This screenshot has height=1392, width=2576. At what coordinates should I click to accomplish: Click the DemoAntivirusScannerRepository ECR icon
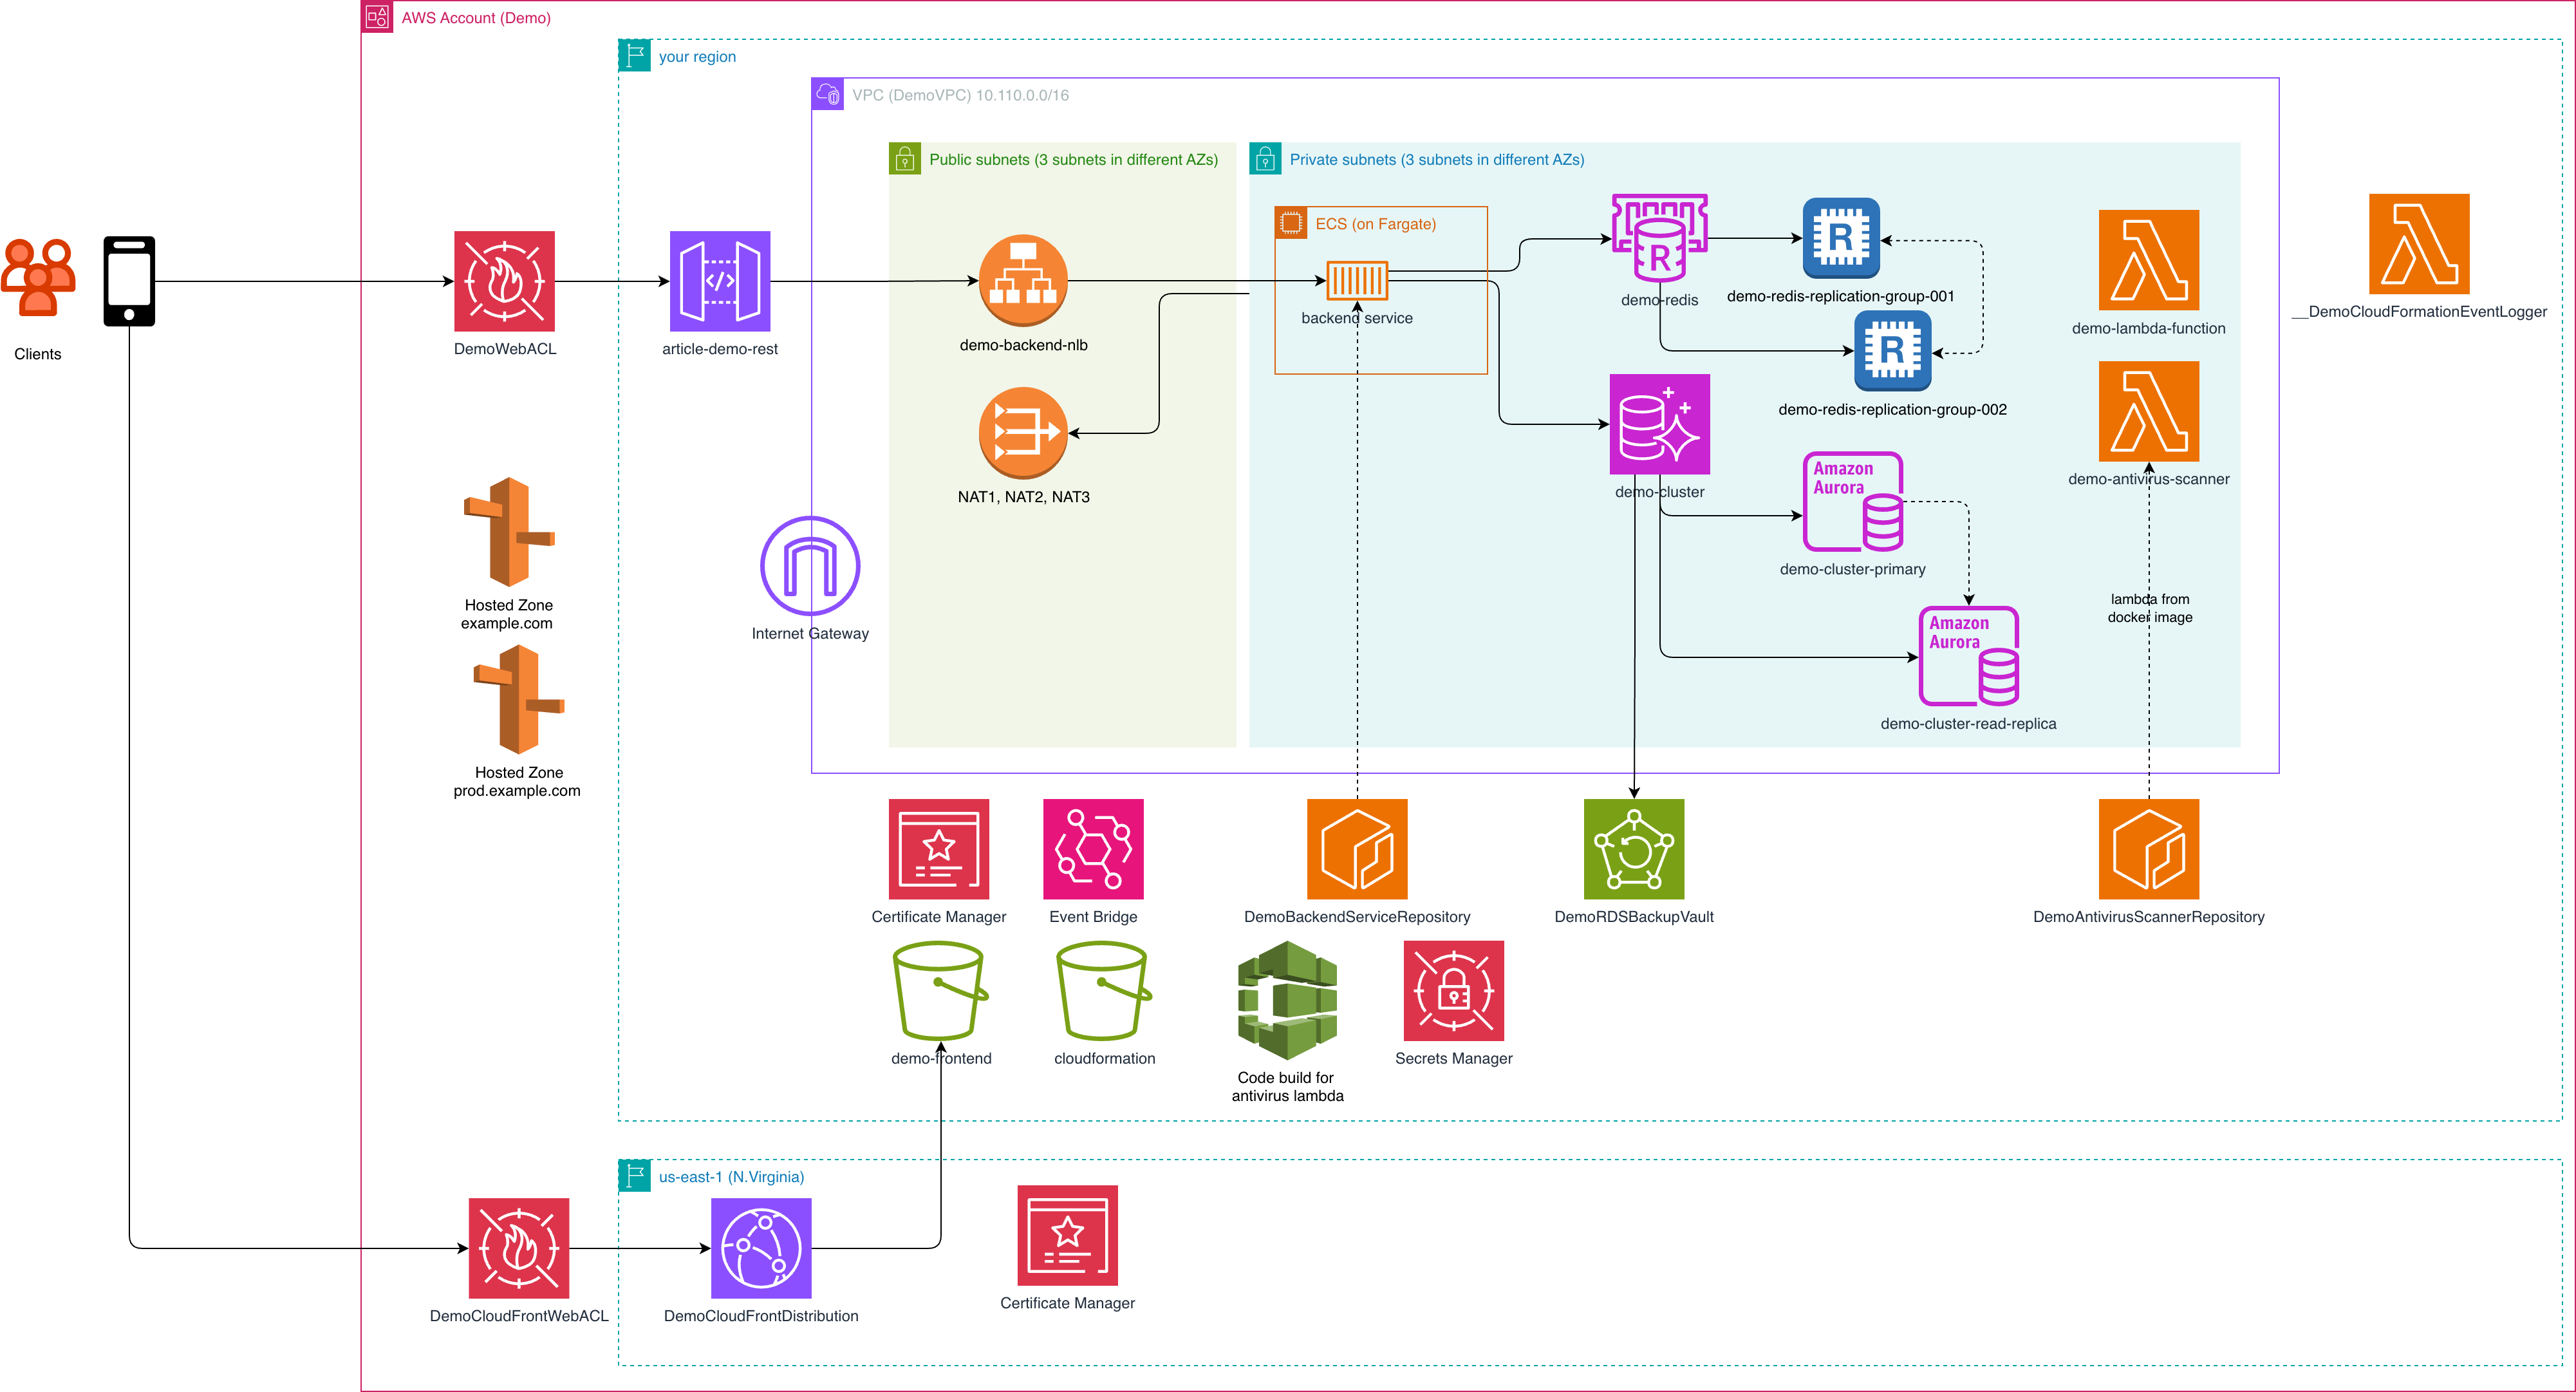[2148, 848]
